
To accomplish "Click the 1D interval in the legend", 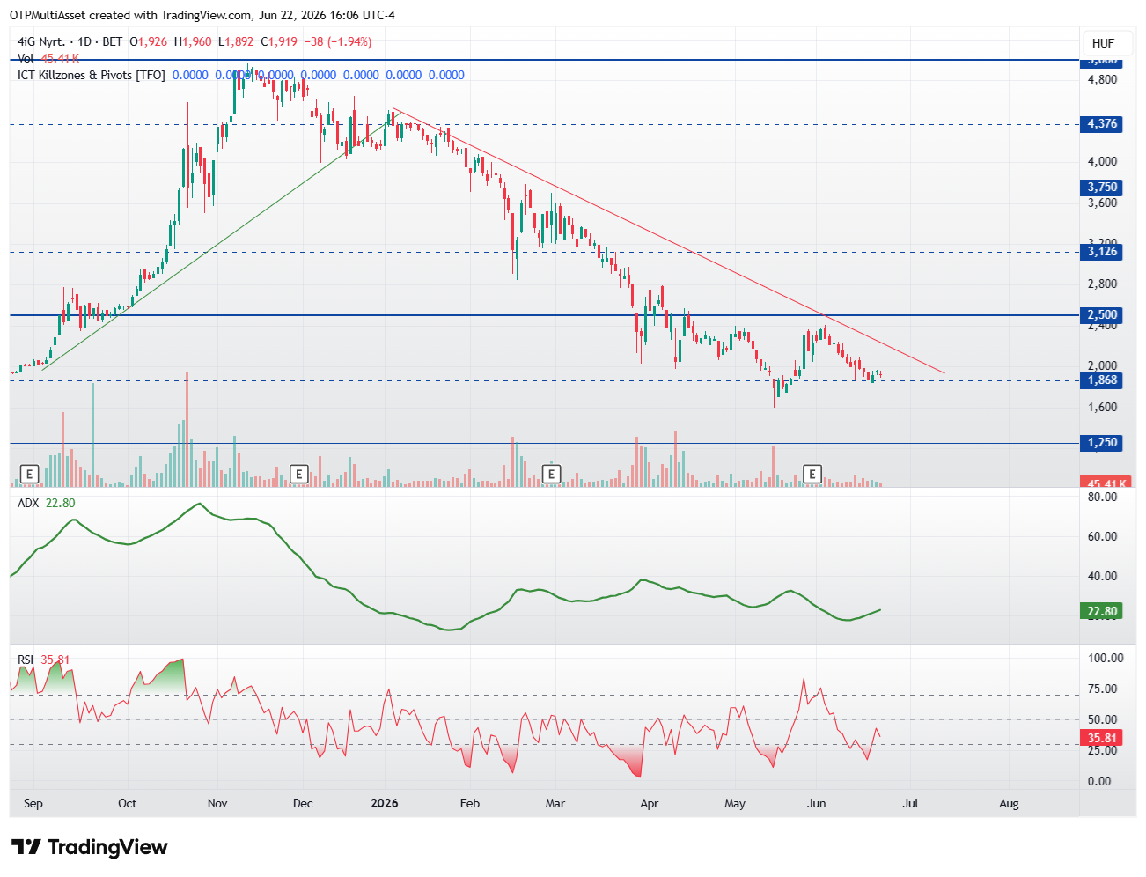I will click(x=84, y=41).
